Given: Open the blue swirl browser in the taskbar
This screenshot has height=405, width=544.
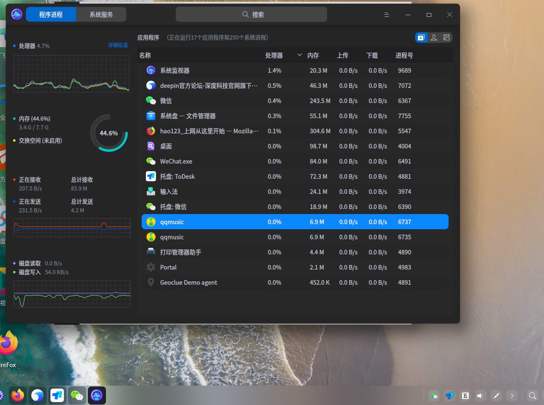Looking at the screenshot, I should (x=37, y=395).
